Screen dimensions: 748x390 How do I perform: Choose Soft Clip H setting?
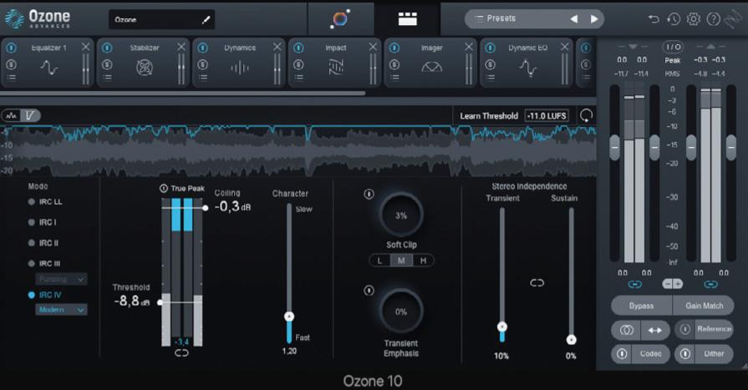point(423,261)
